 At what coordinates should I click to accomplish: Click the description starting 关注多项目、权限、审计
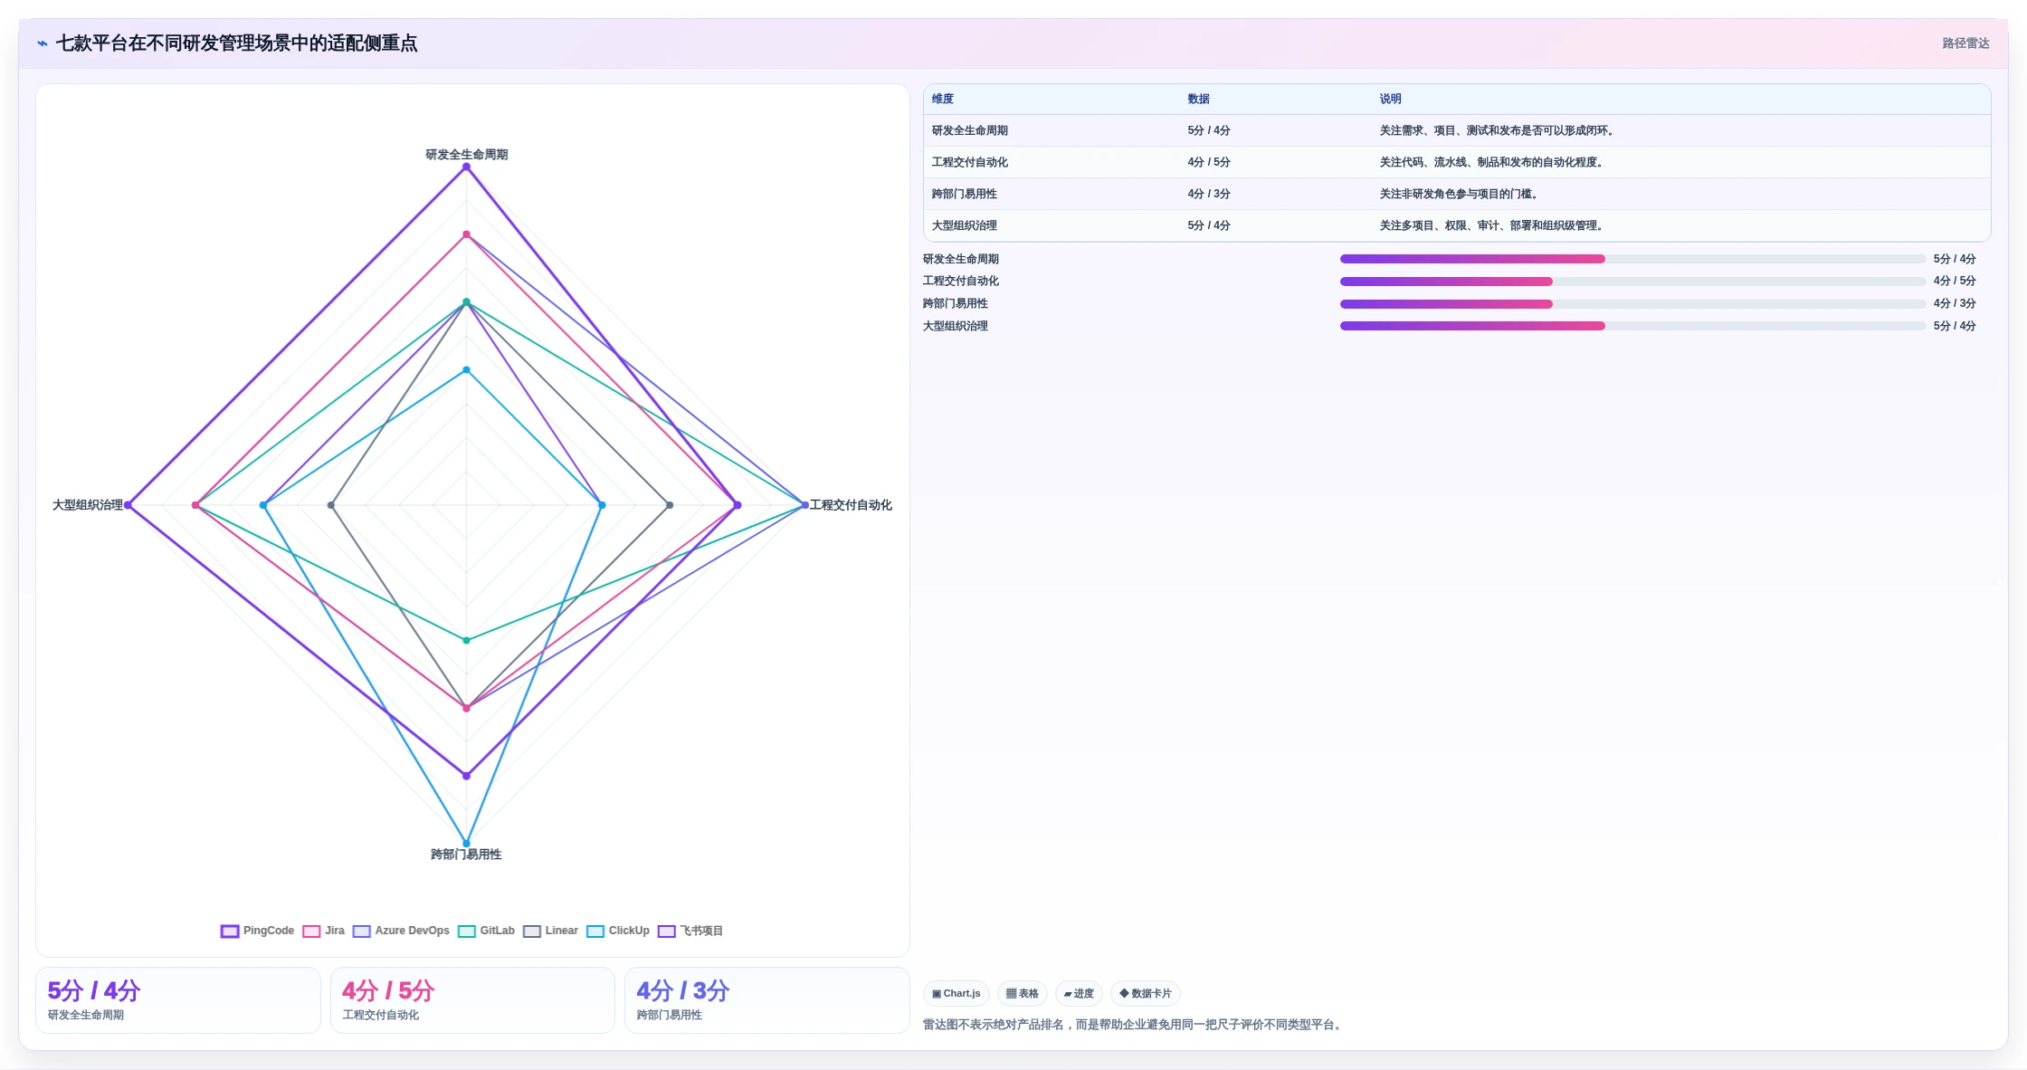point(1493,225)
